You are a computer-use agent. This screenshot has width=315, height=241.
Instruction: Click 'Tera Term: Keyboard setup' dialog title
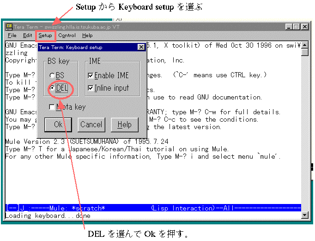coord(71,48)
